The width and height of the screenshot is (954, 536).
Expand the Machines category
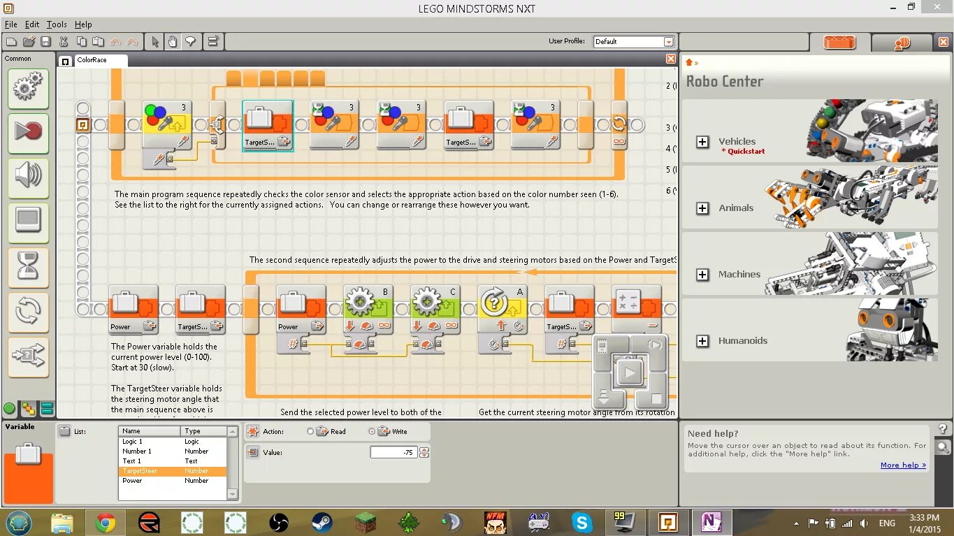[x=702, y=275]
